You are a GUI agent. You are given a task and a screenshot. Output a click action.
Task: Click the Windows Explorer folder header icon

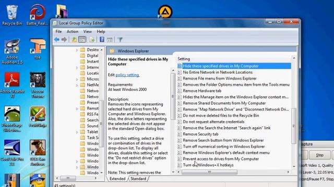[x=112, y=51]
